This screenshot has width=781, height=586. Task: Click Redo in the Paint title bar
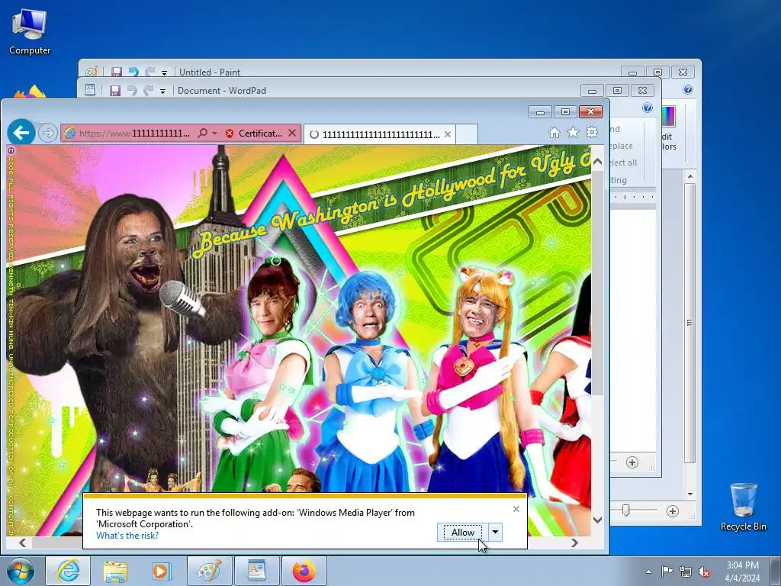[x=149, y=72]
